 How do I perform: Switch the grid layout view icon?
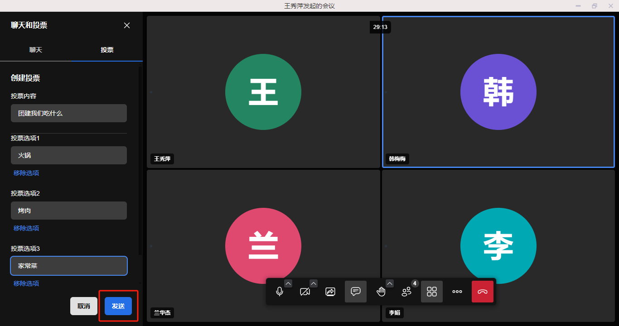point(432,292)
